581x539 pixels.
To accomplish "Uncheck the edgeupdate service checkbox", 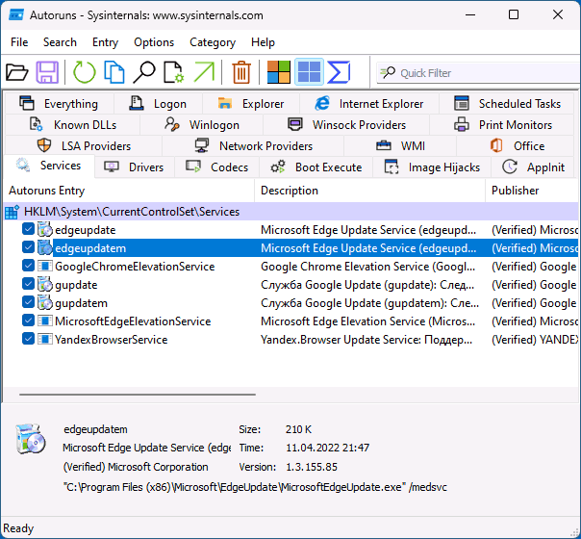I will click(x=28, y=229).
